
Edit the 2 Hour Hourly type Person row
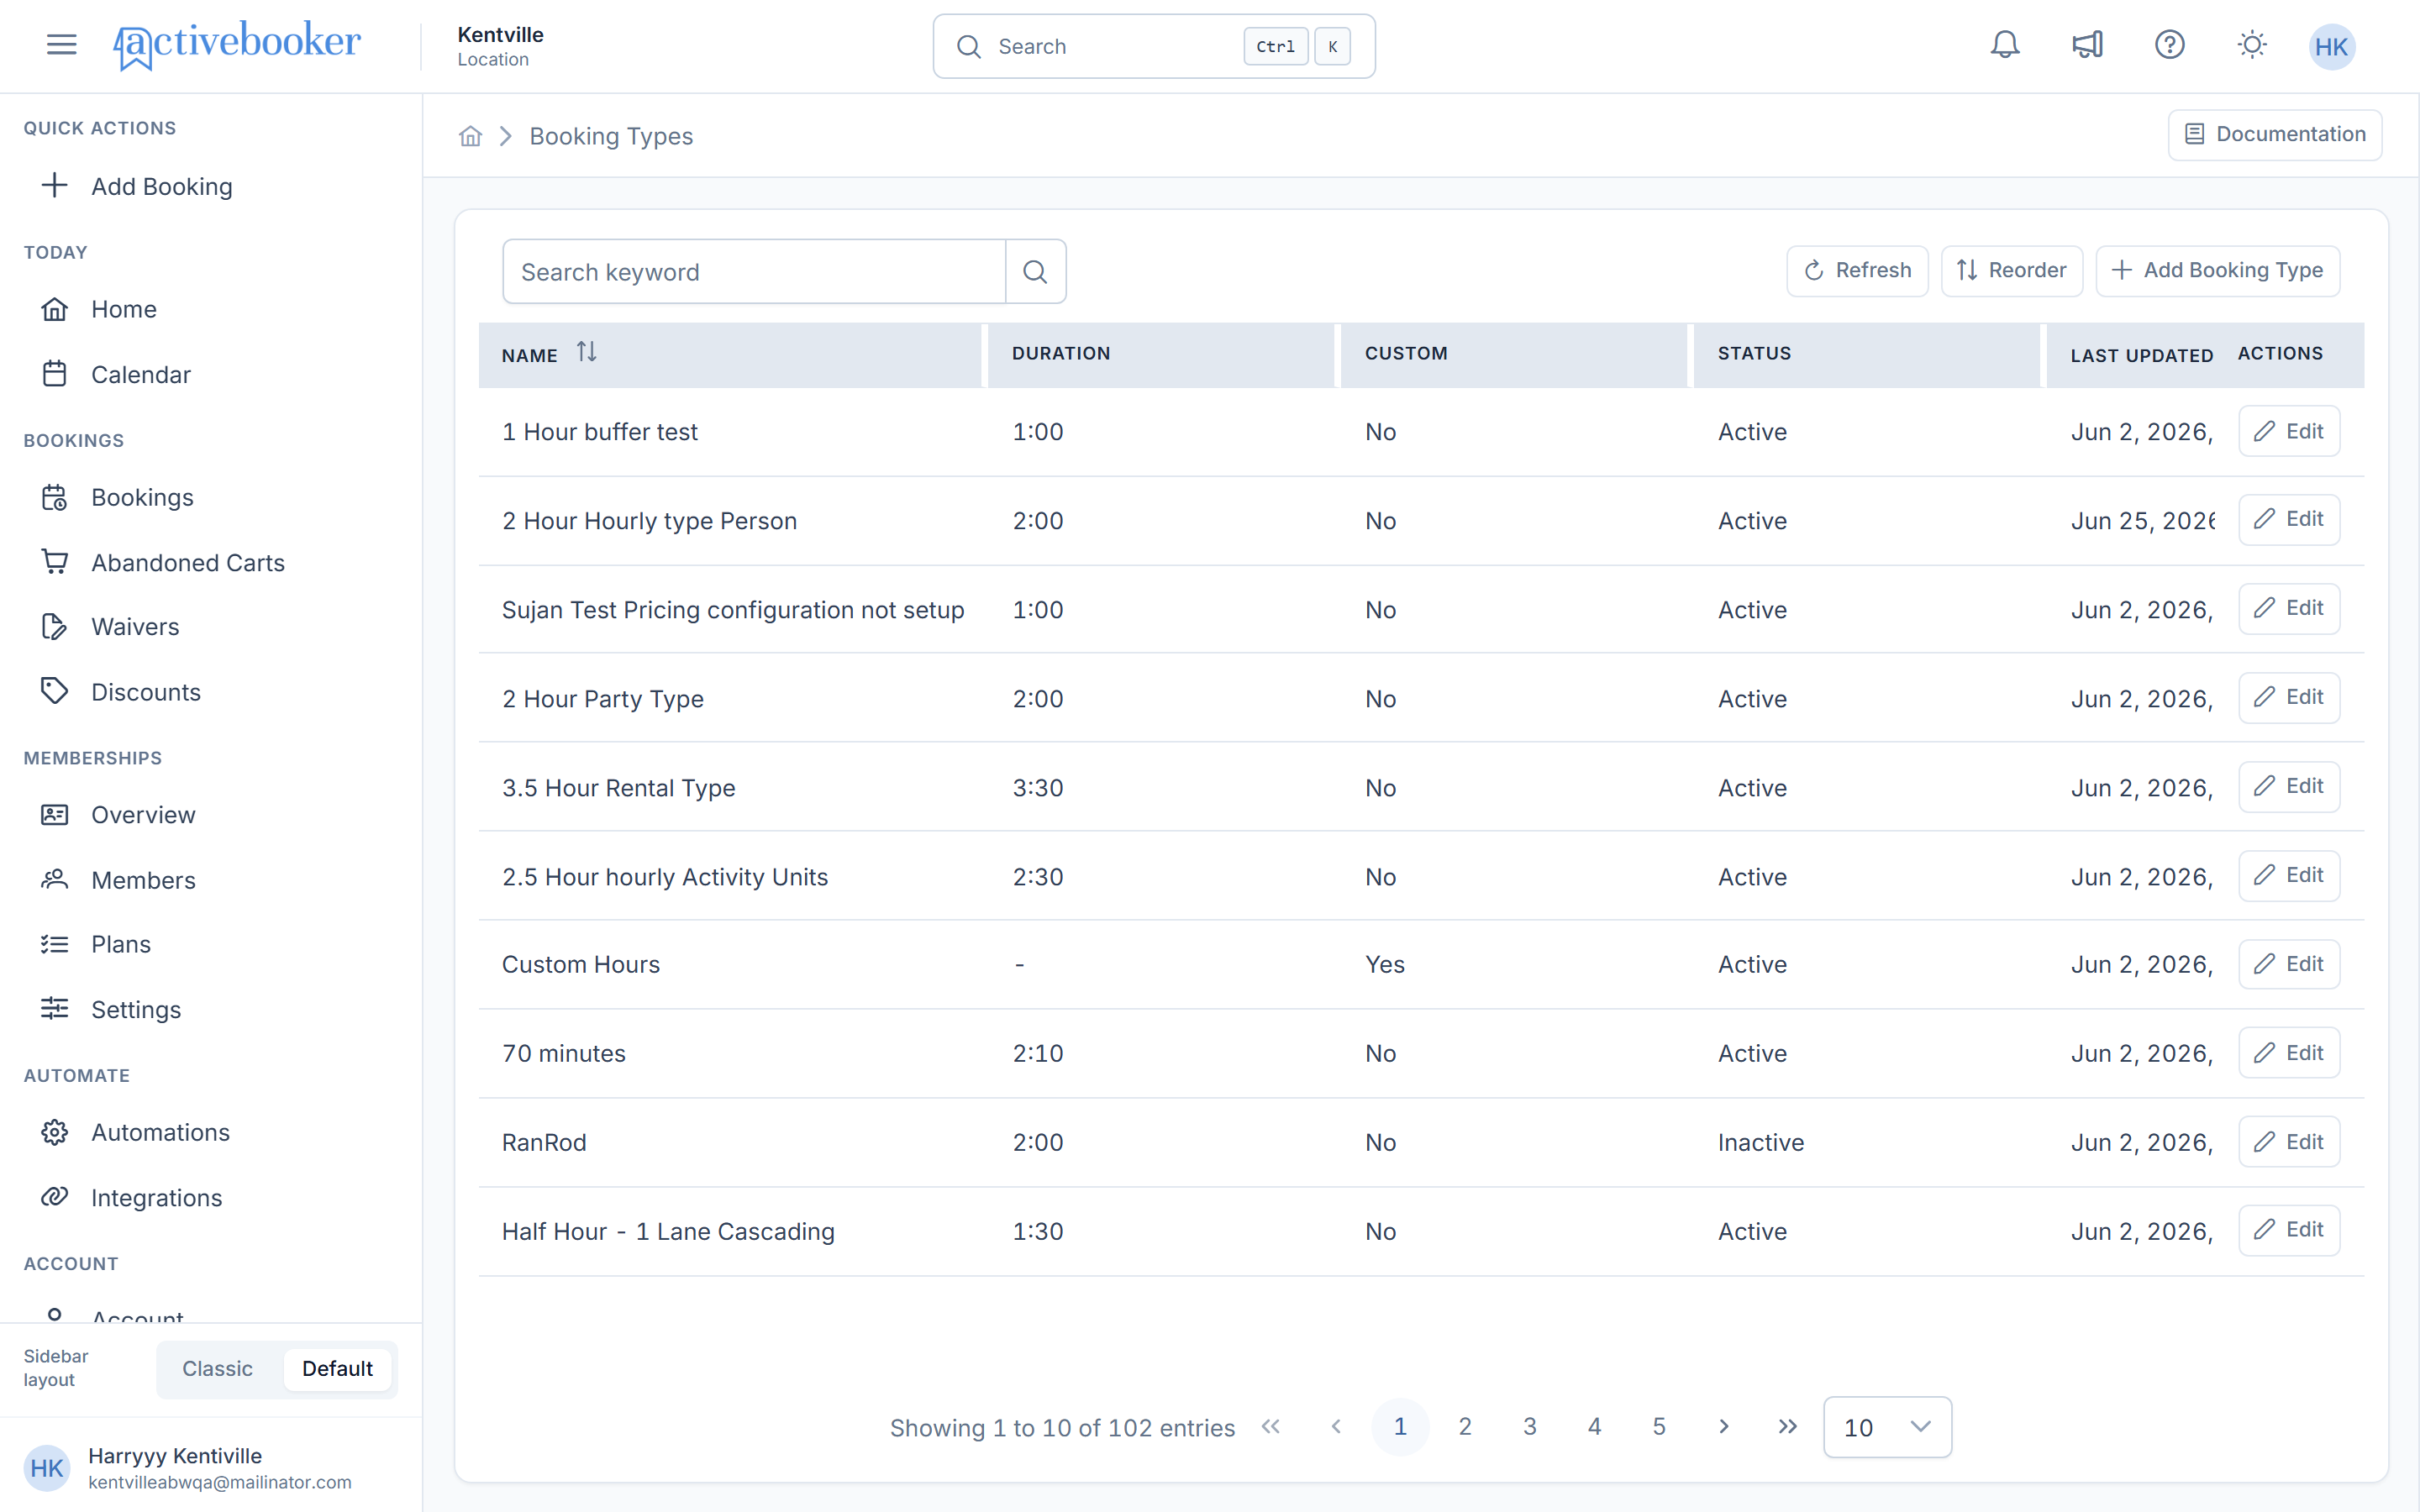[x=2288, y=519]
